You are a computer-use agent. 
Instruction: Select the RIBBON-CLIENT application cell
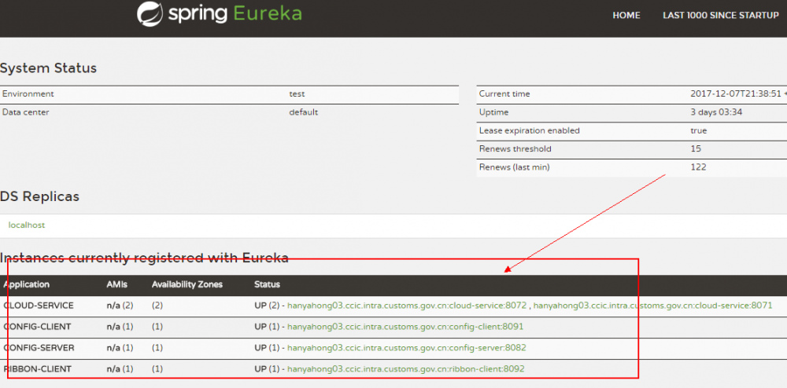37,369
